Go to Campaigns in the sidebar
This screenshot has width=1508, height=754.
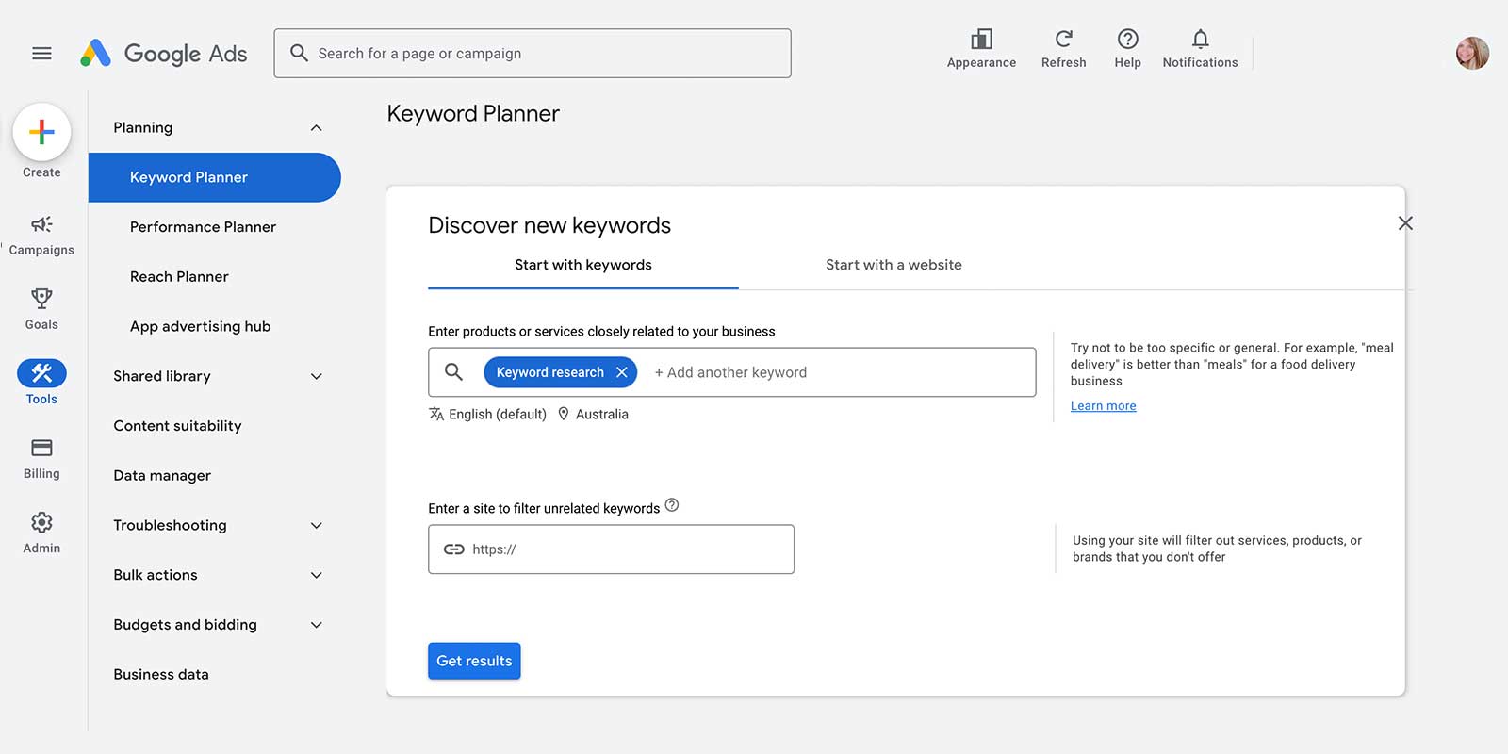41,235
